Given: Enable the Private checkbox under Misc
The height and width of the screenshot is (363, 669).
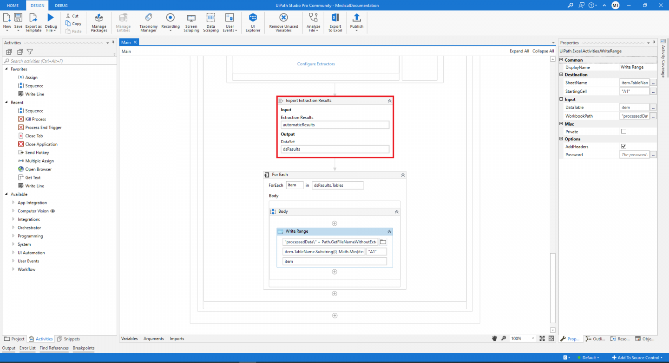Looking at the screenshot, I should [x=623, y=131].
